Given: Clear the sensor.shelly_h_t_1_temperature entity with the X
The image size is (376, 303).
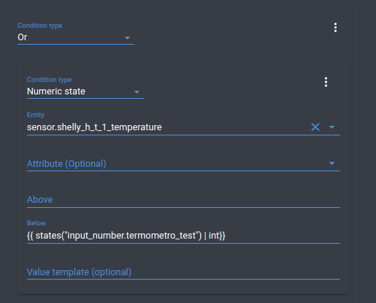Looking at the screenshot, I should click(315, 127).
